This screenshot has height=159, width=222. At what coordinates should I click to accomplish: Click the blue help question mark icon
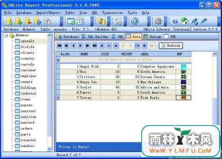175,21
